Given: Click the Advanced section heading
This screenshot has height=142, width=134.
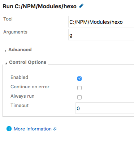Looking at the screenshot, I should coord(20,50).
